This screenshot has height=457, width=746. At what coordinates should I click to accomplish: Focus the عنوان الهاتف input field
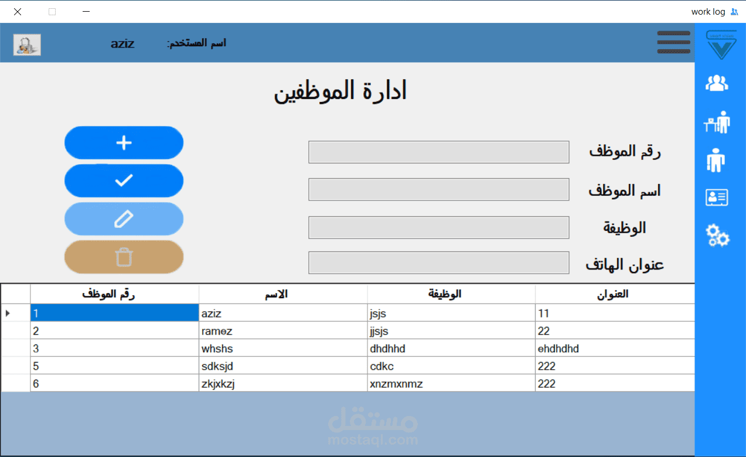point(439,262)
